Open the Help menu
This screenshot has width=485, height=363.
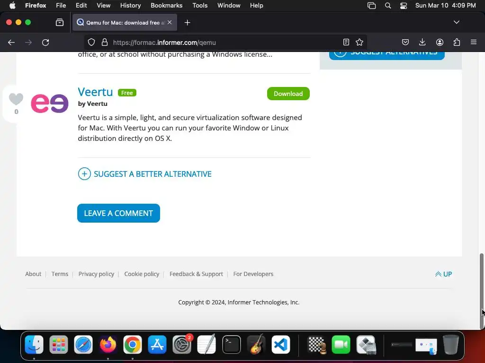coord(256,5)
